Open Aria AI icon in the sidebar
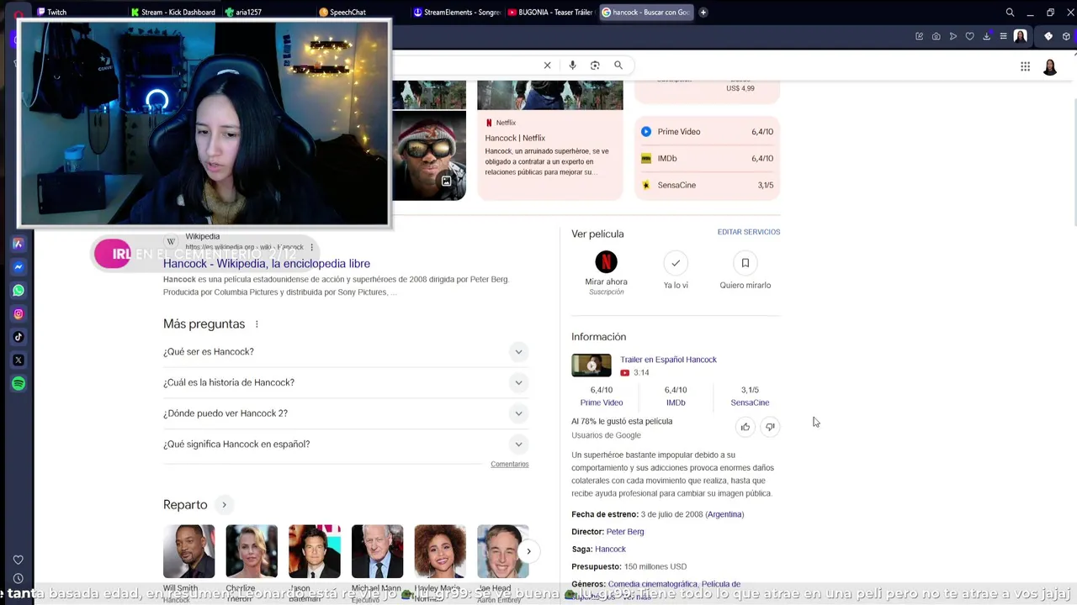This screenshot has height=605, width=1077. pos(19,244)
